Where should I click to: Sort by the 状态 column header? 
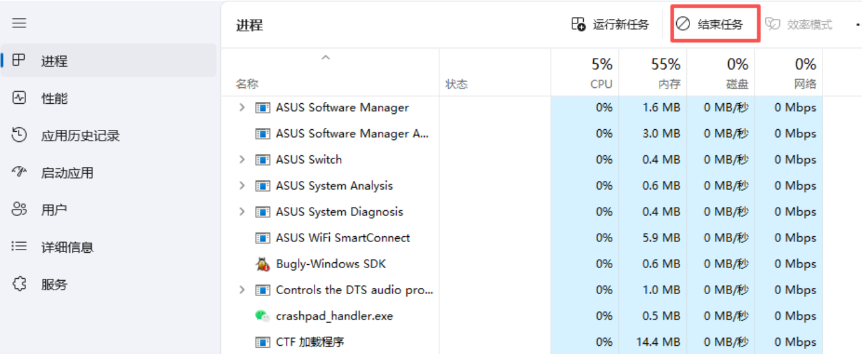coord(456,84)
